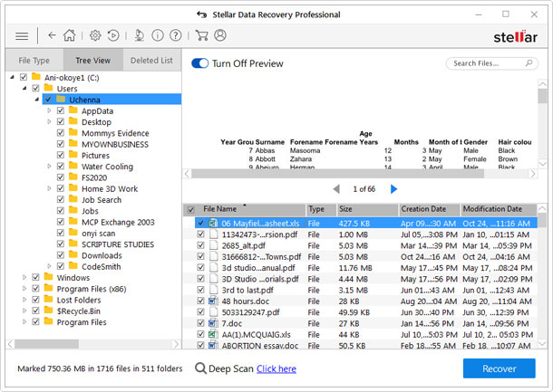Select the MCP Exchange 2003 folder
This screenshot has width=553, height=392.
coord(118,222)
